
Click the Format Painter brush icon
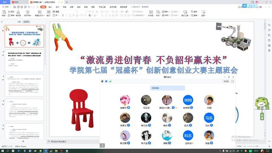pos(18,12)
